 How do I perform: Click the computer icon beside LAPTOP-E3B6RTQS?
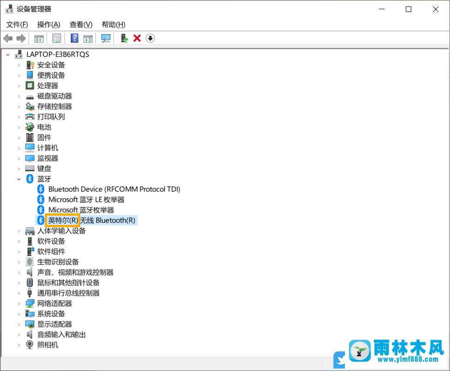coord(18,54)
